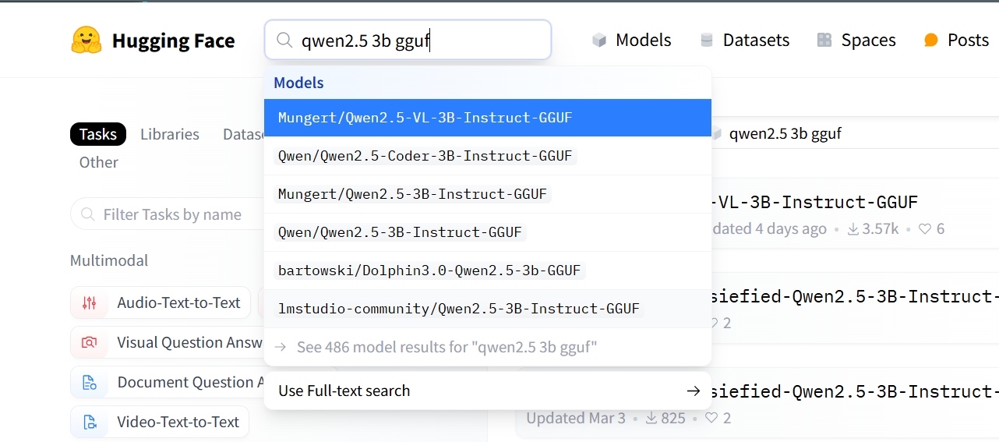The image size is (999, 442).
Task: Click the Audio-Text-to-Text task icon
Action: (90, 303)
